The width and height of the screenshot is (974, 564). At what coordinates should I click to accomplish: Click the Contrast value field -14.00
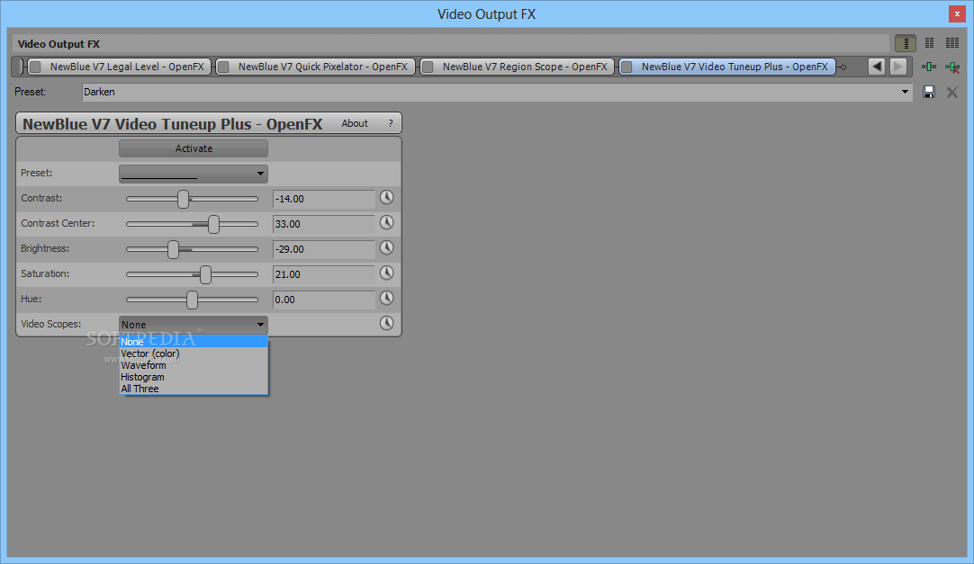coord(324,199)
